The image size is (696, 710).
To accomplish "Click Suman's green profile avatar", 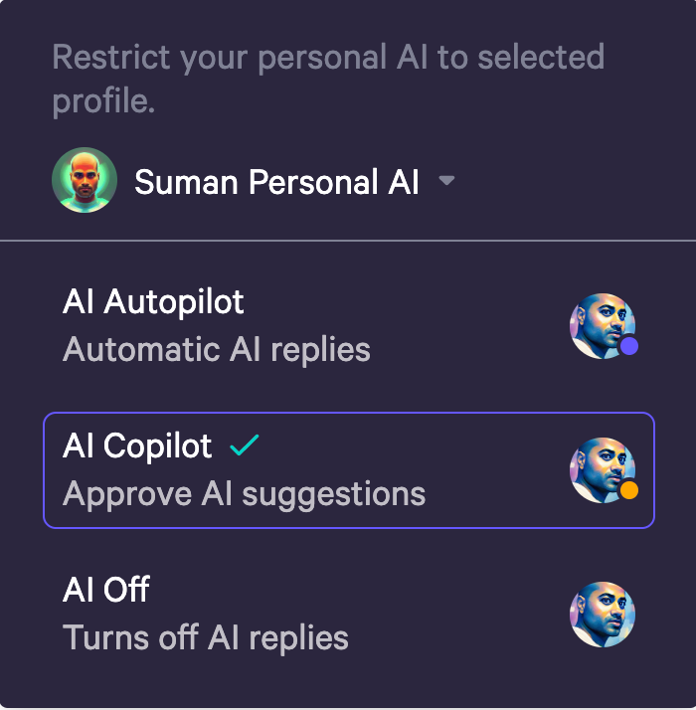I will point(85,181).
